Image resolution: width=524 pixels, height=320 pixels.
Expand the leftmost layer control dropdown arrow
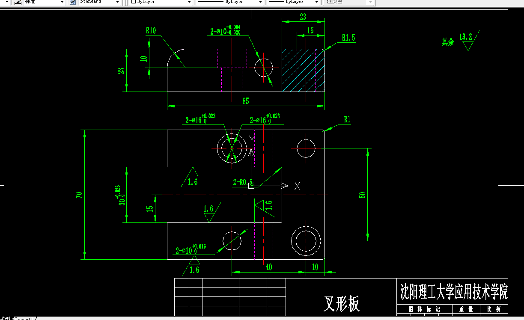click(7, 2)
